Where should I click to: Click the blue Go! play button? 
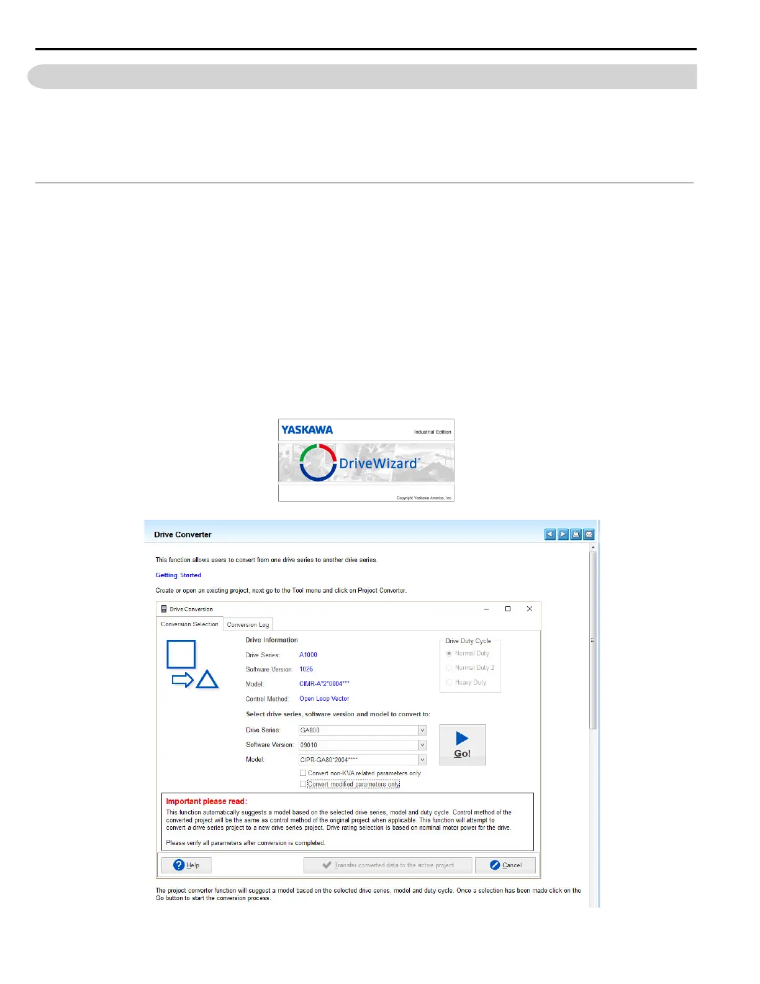tap(463, 744)
